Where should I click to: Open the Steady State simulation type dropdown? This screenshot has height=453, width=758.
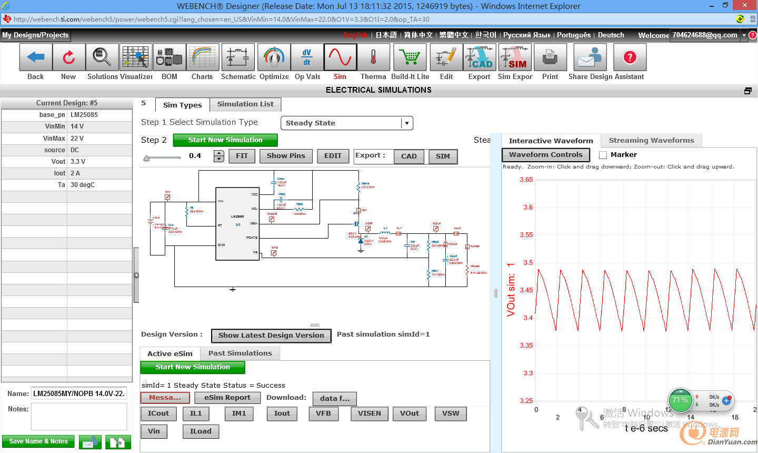347,123
